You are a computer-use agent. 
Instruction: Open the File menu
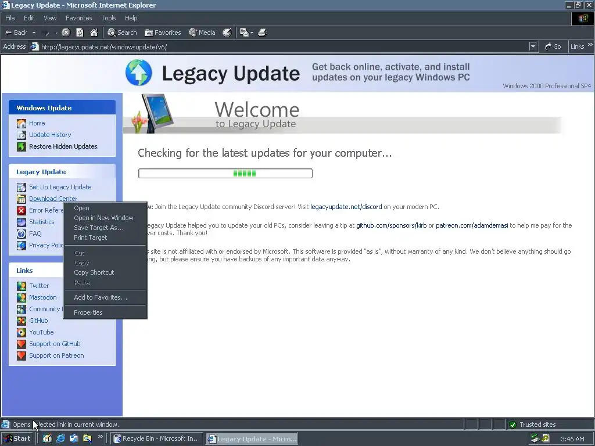(x=10, y=18)
